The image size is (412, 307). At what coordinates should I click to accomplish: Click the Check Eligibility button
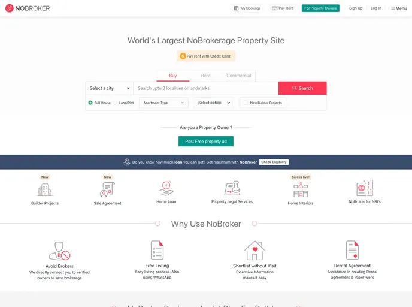coord(274,162)
